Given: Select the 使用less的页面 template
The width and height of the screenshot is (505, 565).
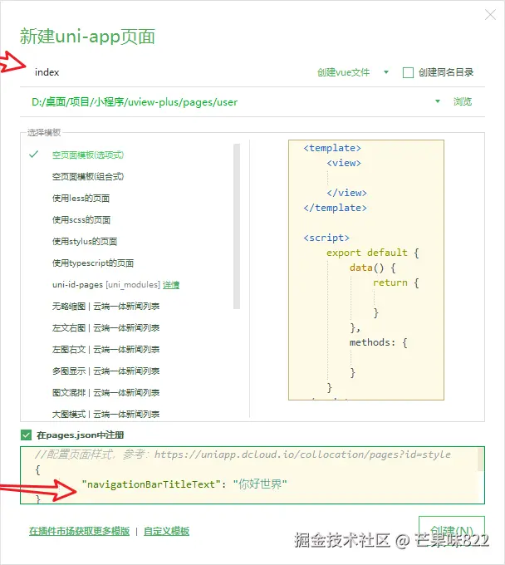Looking at the screenshot, I should coord(81,199).
